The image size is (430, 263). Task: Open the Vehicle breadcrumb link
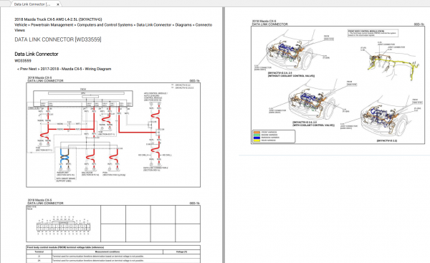(x=21, y=25)
